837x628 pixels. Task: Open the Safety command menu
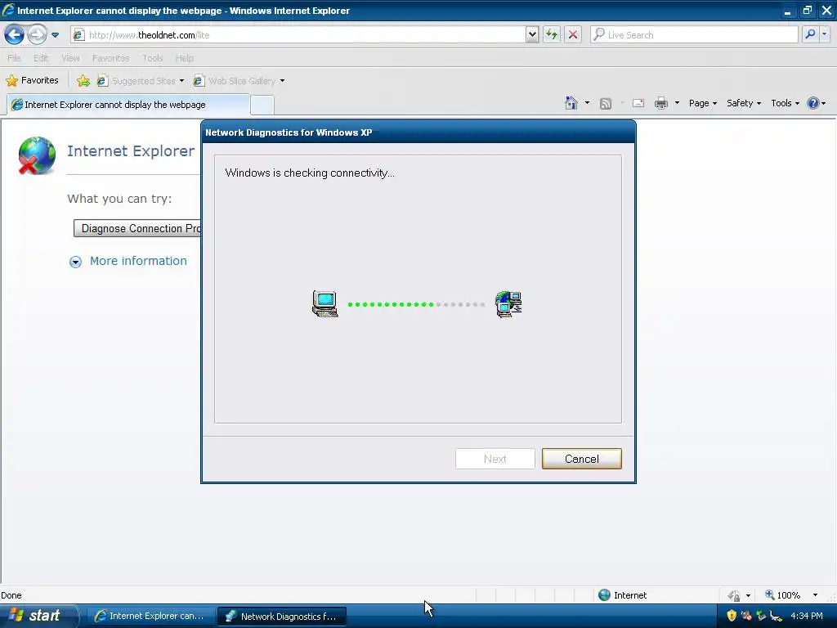pos(744,103)
